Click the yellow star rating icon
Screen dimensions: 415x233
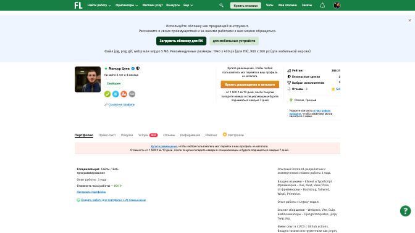click(333, 89)
